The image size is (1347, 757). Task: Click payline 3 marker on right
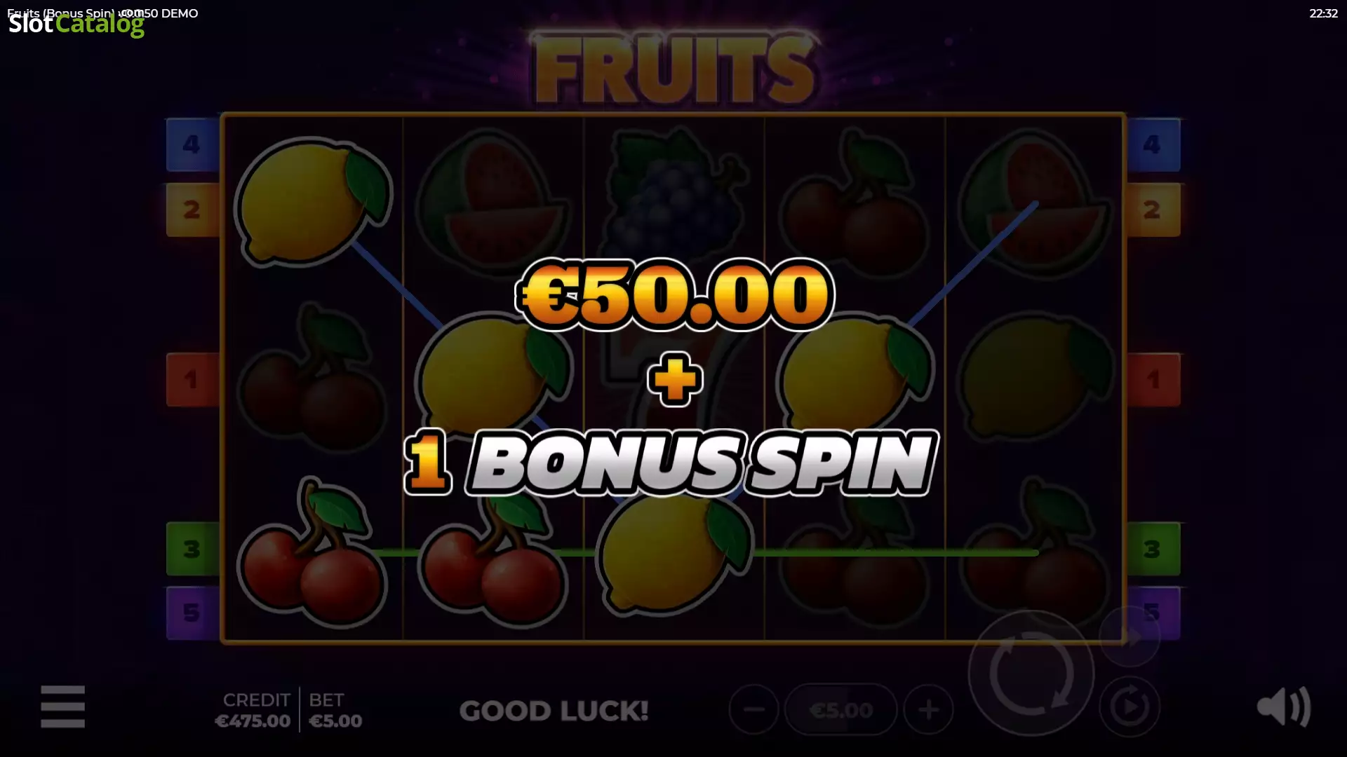(x=1153, y=549)
